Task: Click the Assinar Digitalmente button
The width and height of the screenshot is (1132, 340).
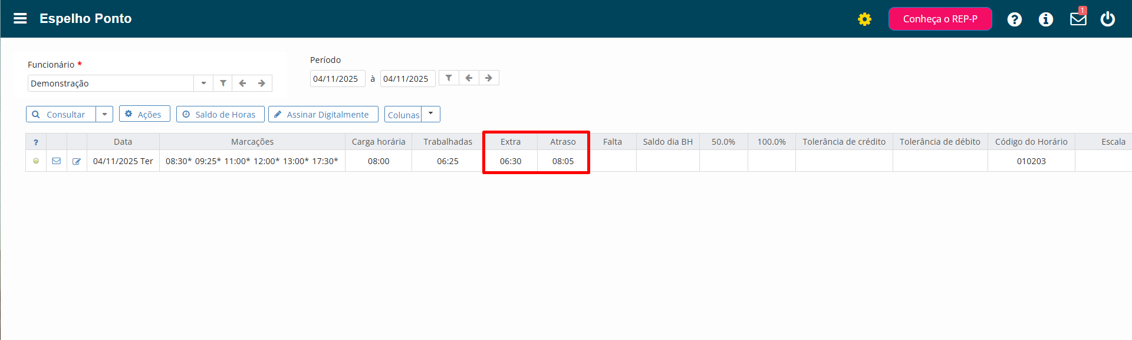Action: coord(323,114)
